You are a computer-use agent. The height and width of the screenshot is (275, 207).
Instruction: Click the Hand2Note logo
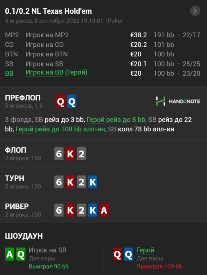pyautogui.click(x=178, y=101)
